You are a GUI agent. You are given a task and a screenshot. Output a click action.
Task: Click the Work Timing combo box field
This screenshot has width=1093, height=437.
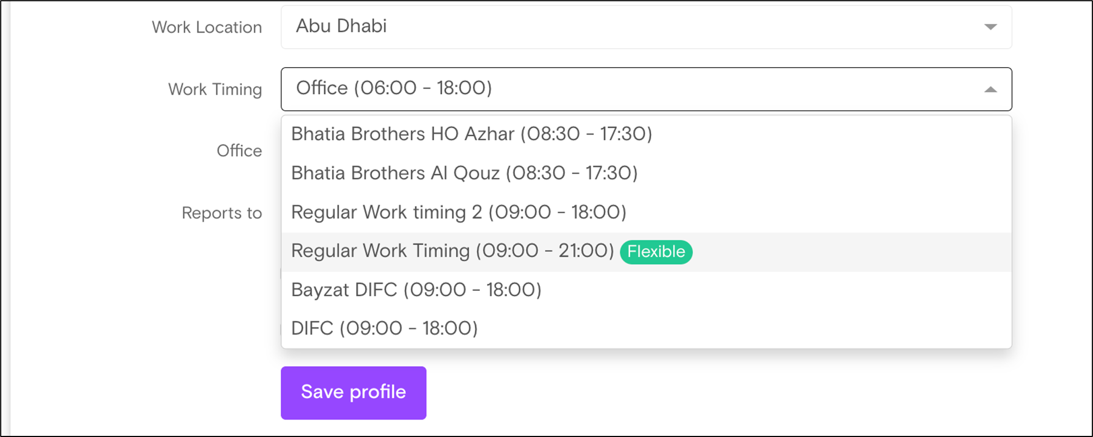(x=646, y=89)
